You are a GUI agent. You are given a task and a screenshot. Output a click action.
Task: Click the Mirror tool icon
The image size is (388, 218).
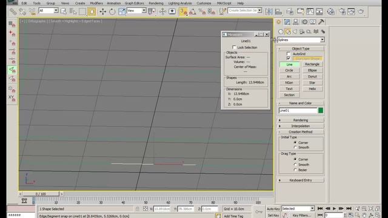coord(269,12)
